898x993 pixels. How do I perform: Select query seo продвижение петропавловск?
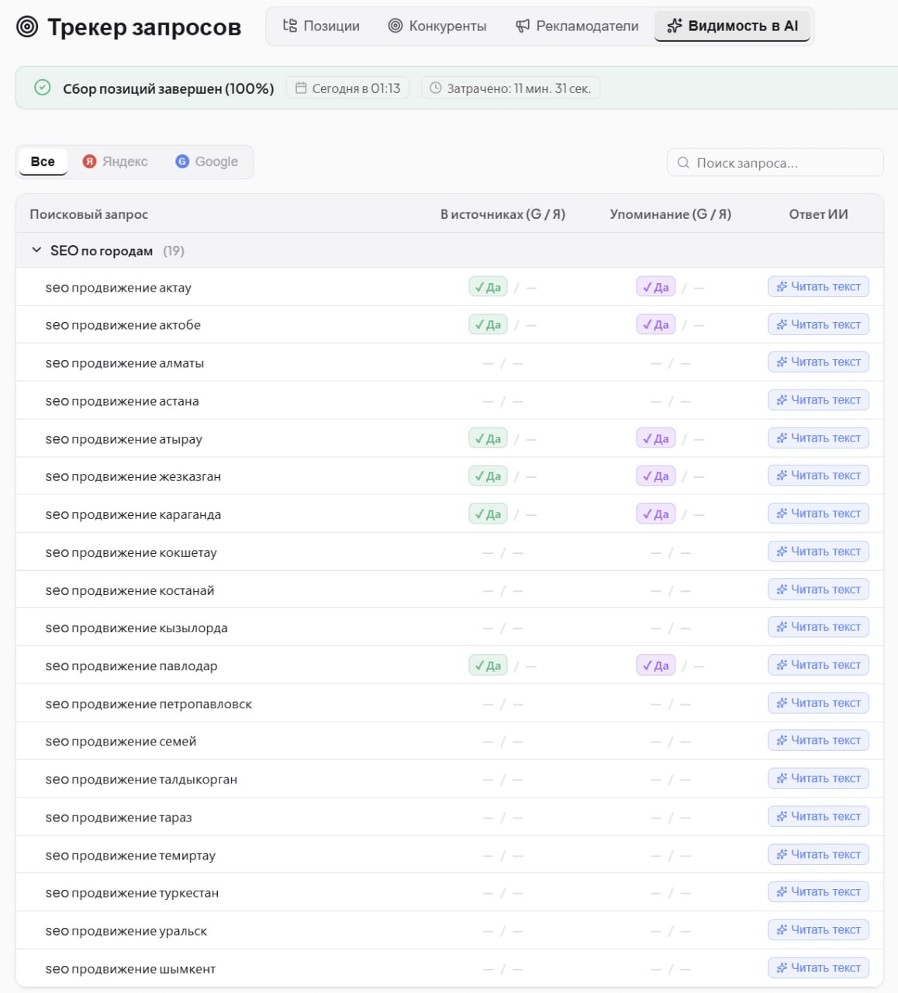click(149, 704)
